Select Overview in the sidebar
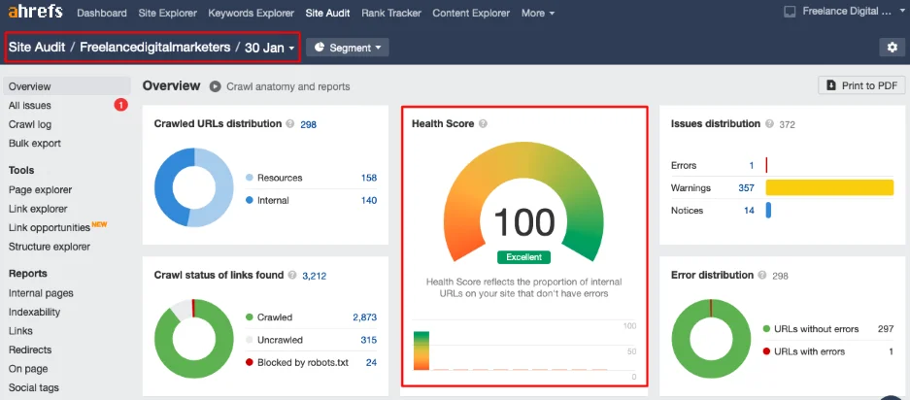 [67, 86]
